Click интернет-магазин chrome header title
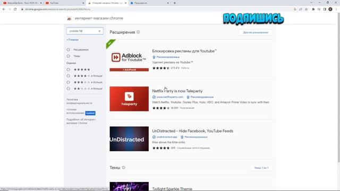This screenshot has height=191, width=340. 99,19
